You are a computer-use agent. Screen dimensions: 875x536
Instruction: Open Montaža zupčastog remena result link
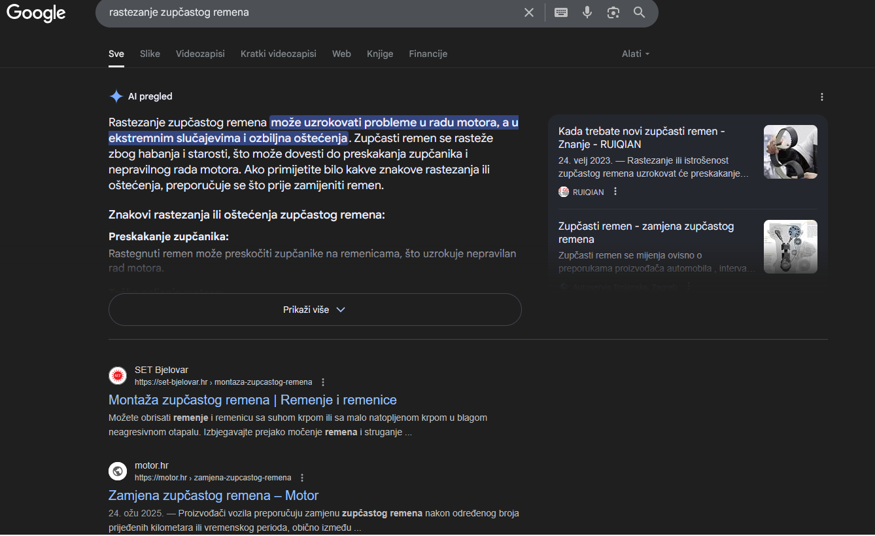point(252,400)
